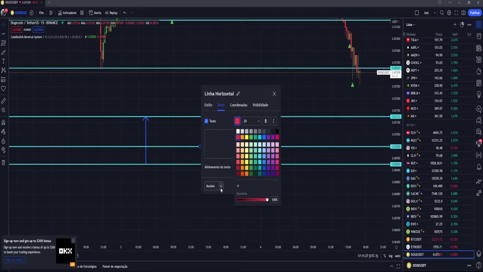Close the OKX sign up advertisement

click(x=73, y=240)
